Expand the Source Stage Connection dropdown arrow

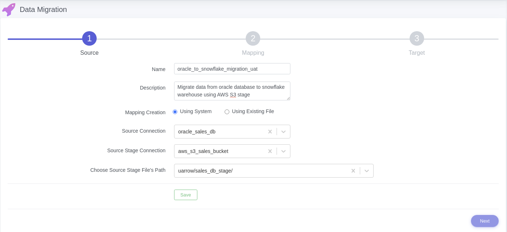(x=283, y=151)
